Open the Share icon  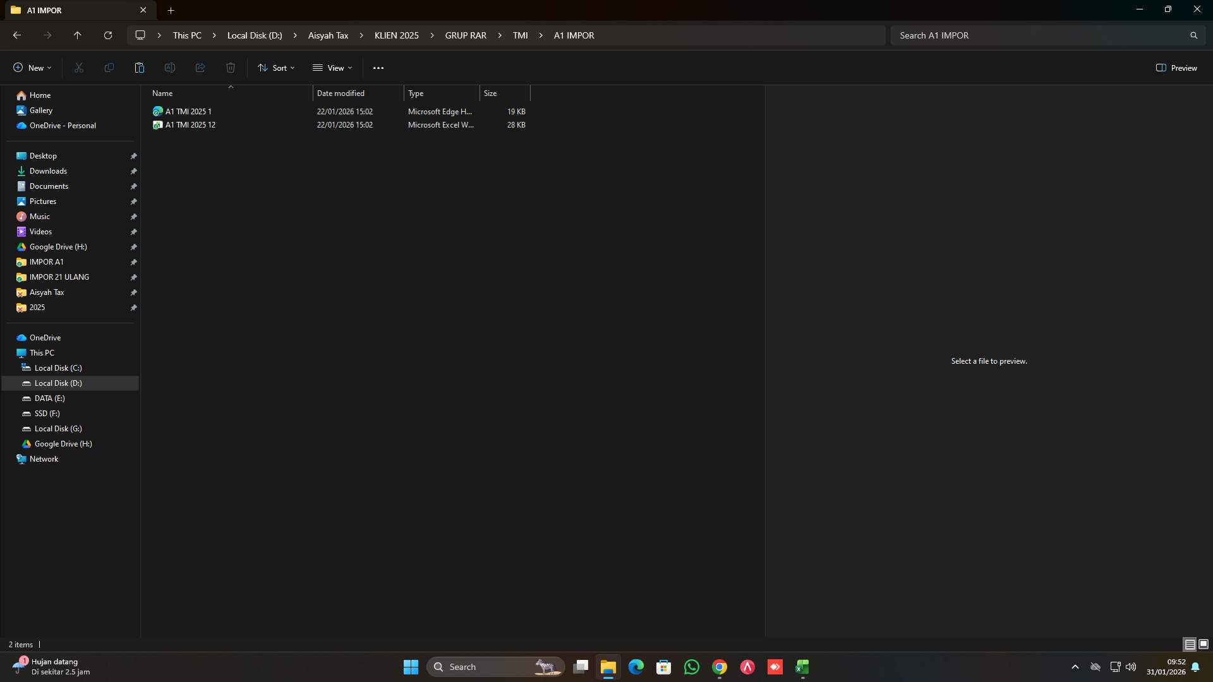[200, 68]
